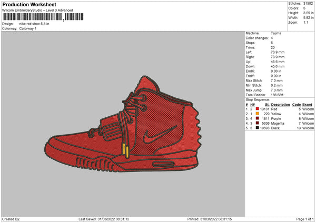The image size is (316, 223).
Task: Click the Purple thread color swatch
Action: click(257, 118)
